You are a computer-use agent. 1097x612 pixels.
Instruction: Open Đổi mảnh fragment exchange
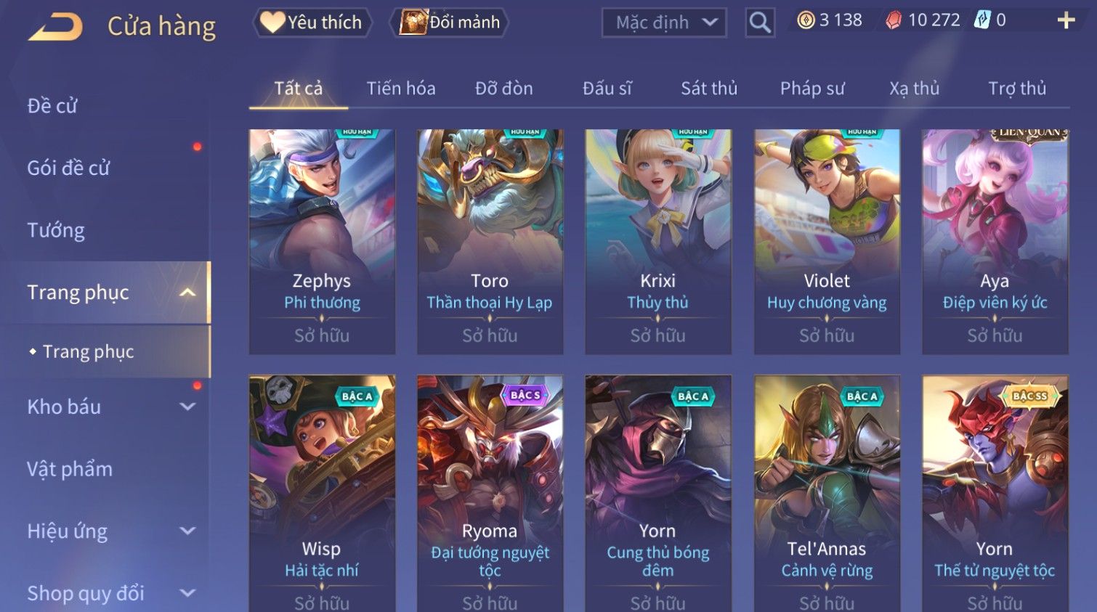coord(449,23)
